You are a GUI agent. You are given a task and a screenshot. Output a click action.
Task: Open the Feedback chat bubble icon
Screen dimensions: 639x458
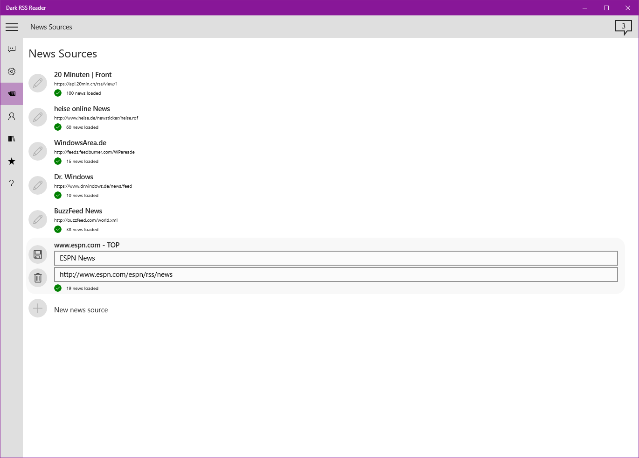12,49
